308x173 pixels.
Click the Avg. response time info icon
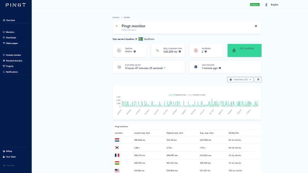[180, 52]
